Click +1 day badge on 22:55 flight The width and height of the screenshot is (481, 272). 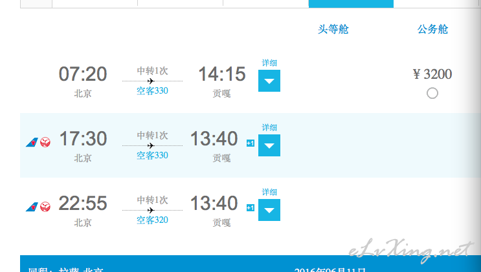click(251, 207)
